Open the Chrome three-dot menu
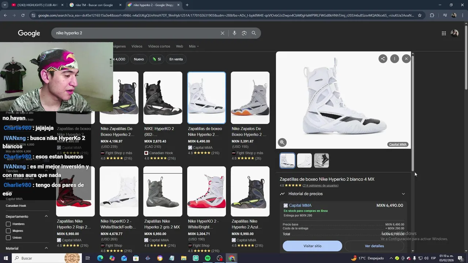 pos(463,15)
